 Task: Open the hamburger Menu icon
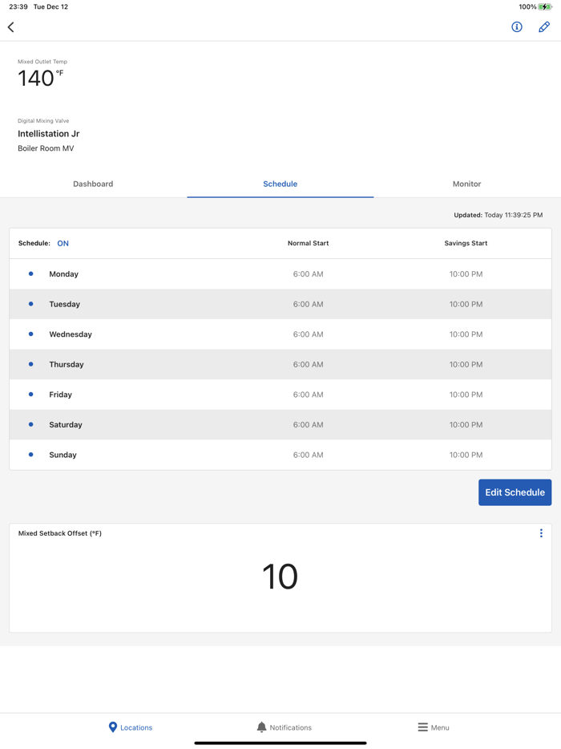pos(422,727)
